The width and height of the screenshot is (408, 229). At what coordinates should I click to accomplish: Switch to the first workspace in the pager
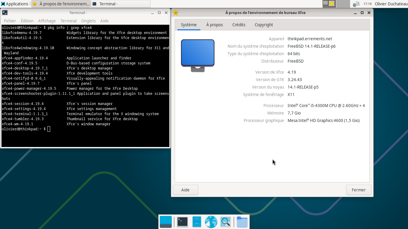click(x=326, y=4)
